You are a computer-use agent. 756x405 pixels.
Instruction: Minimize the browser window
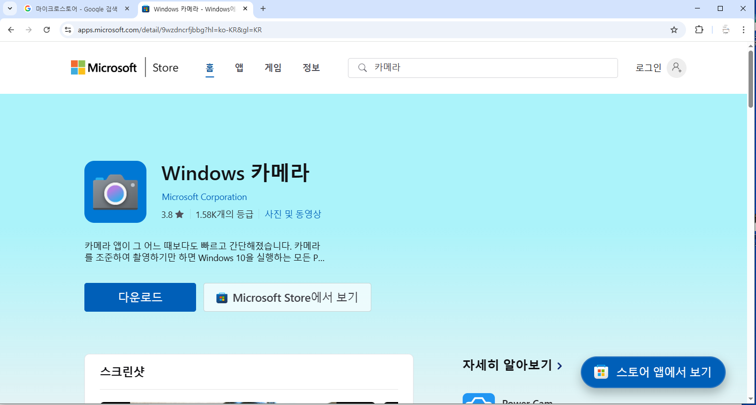pos(697,8)
